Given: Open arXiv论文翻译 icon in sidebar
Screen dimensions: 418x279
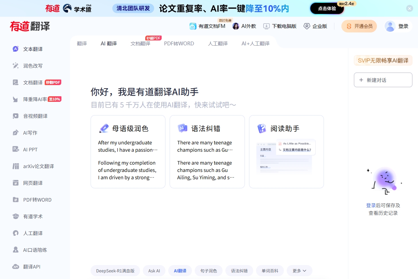Looking at the screenshot, I should [15, 166].
